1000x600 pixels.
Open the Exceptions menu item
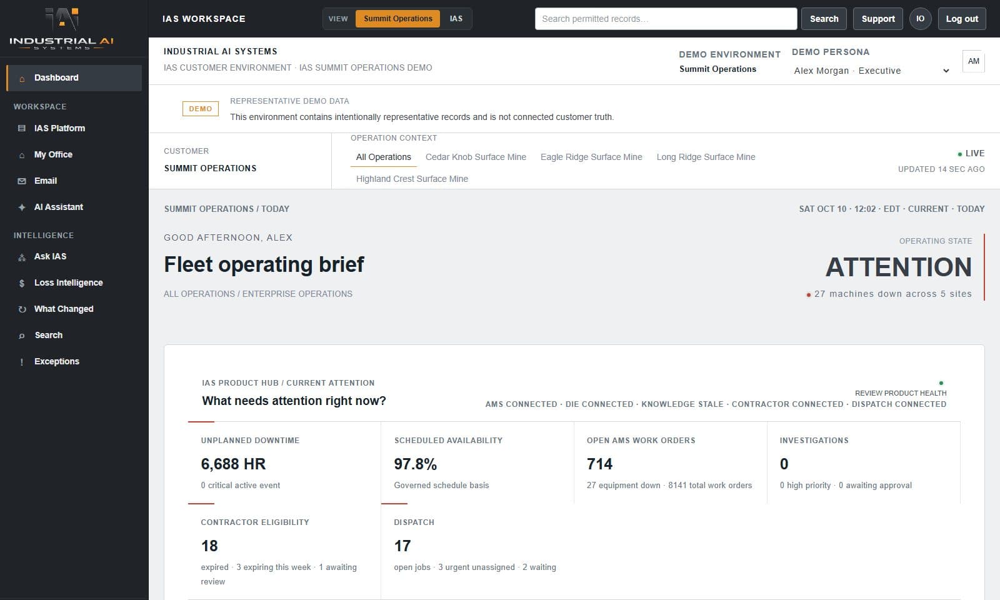click(x=74, y=362)
